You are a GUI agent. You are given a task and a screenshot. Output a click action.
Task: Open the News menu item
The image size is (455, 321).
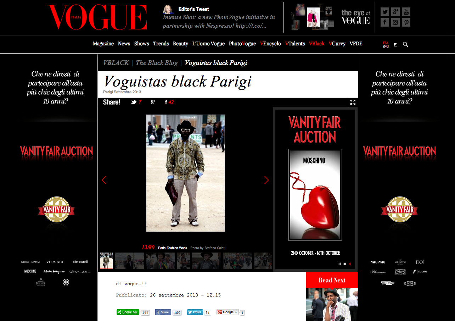124,44
